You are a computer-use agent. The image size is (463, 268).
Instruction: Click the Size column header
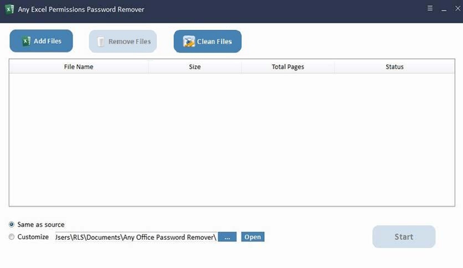pos(195,66)
